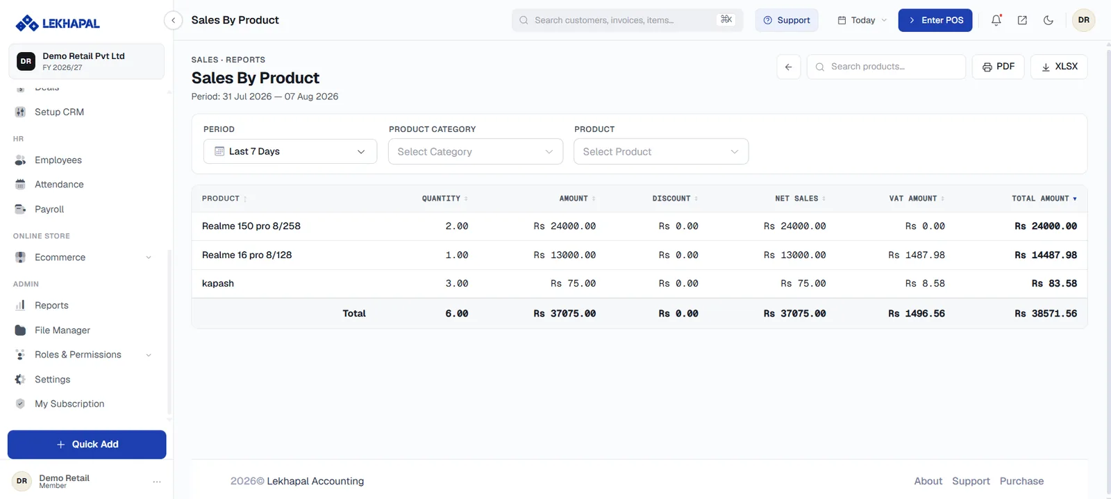This screenshot has width=1111, height=499.
Task: Click the Enter POS button
Action: point(935,20)
